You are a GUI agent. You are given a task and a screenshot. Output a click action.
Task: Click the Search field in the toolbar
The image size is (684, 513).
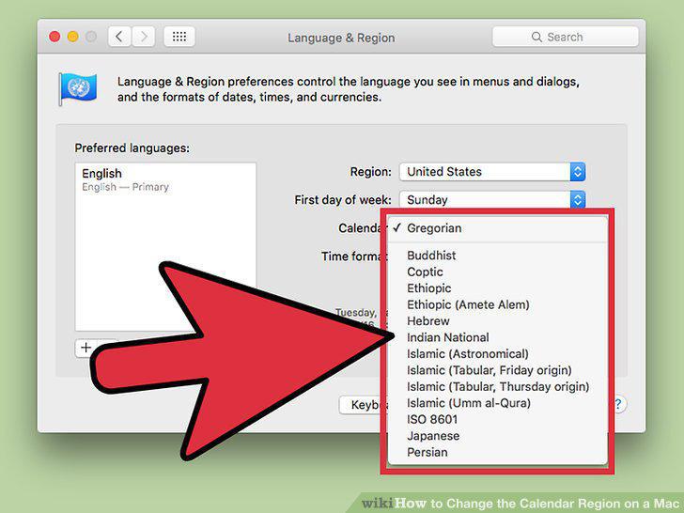click(x=565, y=37)
